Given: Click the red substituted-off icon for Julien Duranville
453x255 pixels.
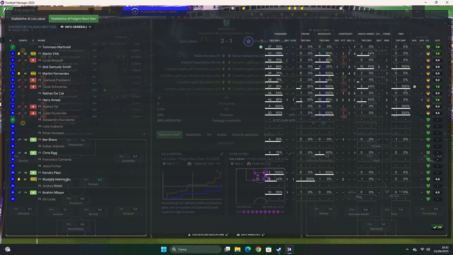Looking at the screenshot, I should [x=33, y=113].
